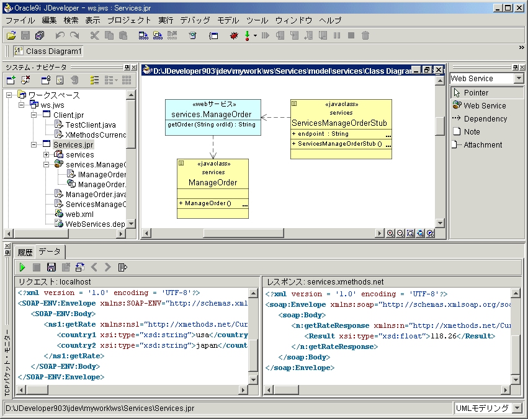This screenshot has height=419, width=528.
Task: Select the services.ManageOrder web service class box
Action: (213, 117)
